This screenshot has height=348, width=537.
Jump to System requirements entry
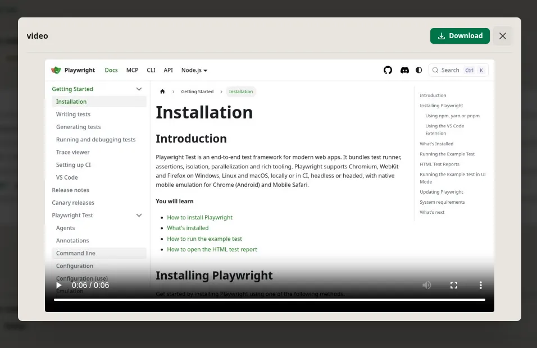[x=442, y=202]
